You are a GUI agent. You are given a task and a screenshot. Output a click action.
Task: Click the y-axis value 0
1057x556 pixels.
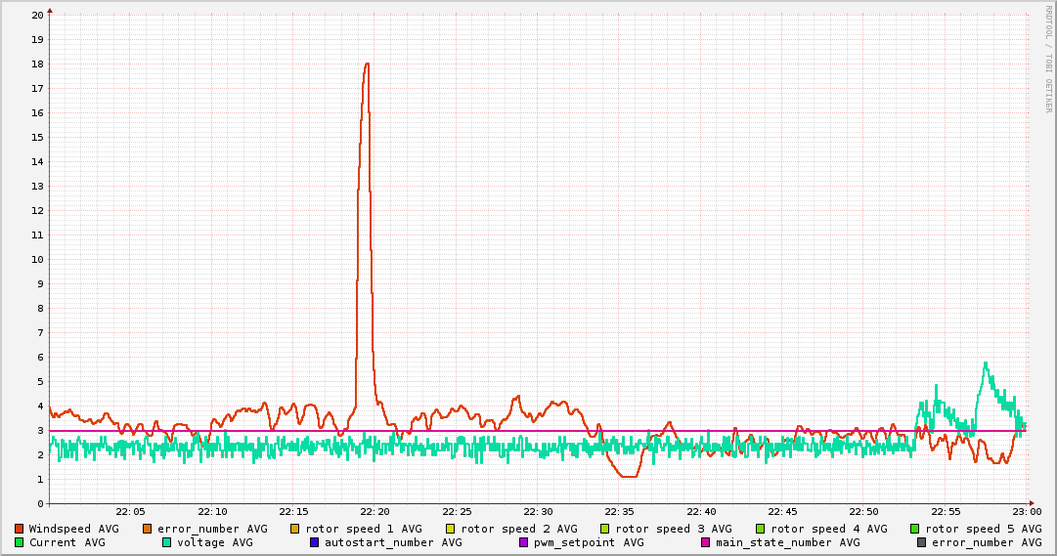(40, 503)
